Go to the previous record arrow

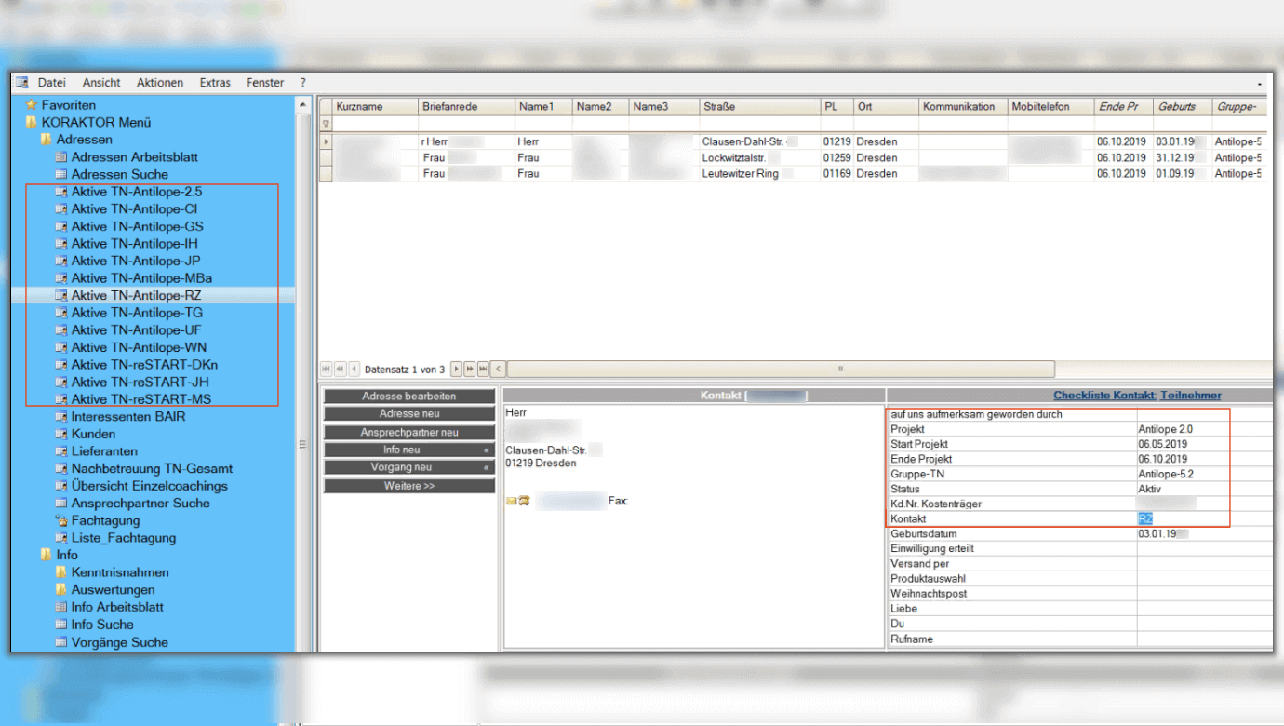[354, 370]
